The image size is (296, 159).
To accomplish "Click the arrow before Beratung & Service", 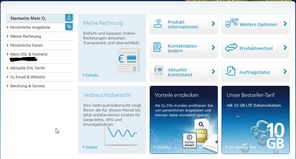I will 7,86.
